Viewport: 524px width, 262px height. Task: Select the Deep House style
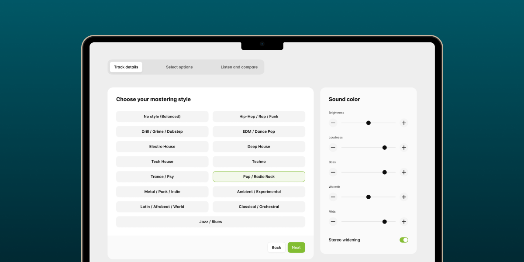tap(259, 147)
